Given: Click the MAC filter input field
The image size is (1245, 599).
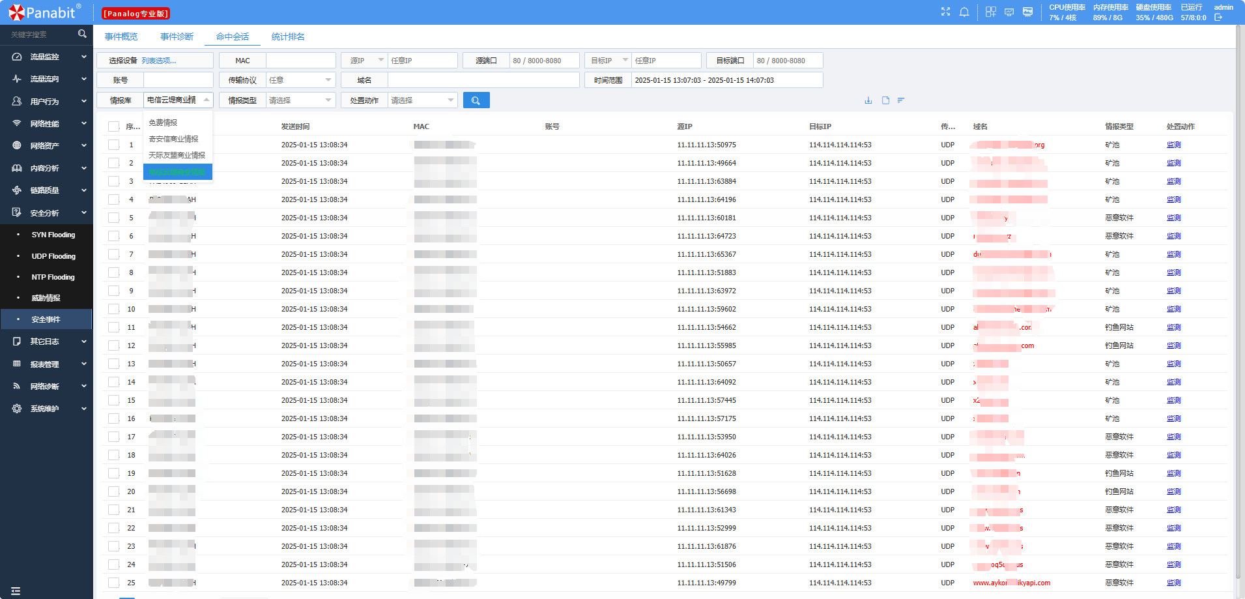Looking at the screenshot, I should click(x=301, y=61).
